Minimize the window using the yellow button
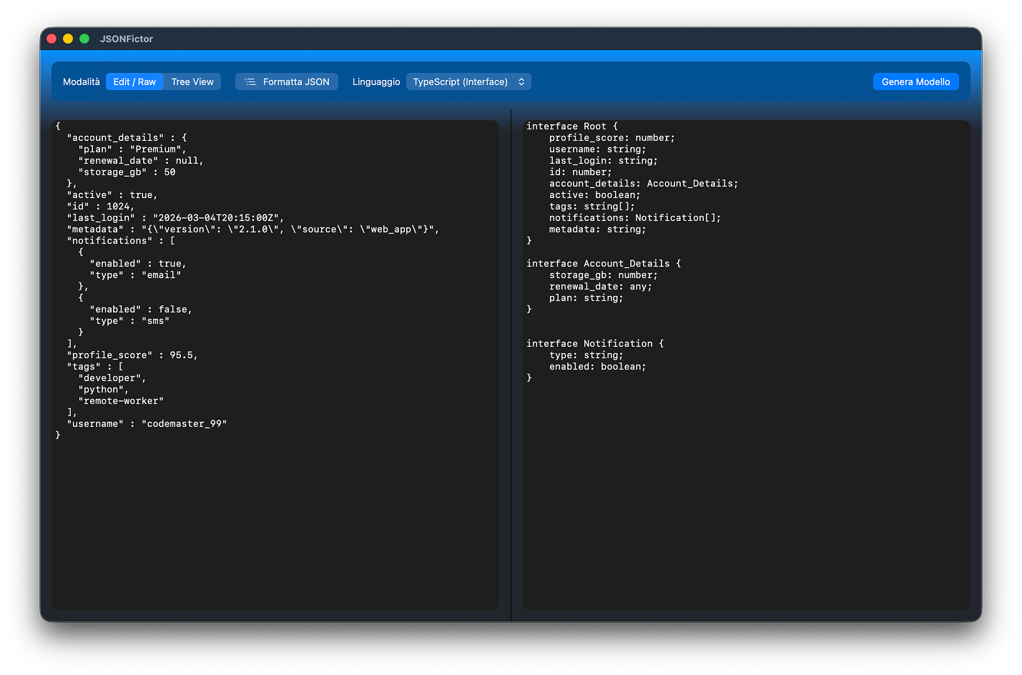Image resolution: width=1022 pixels, height=675 pixels. [x=68, y=39]
